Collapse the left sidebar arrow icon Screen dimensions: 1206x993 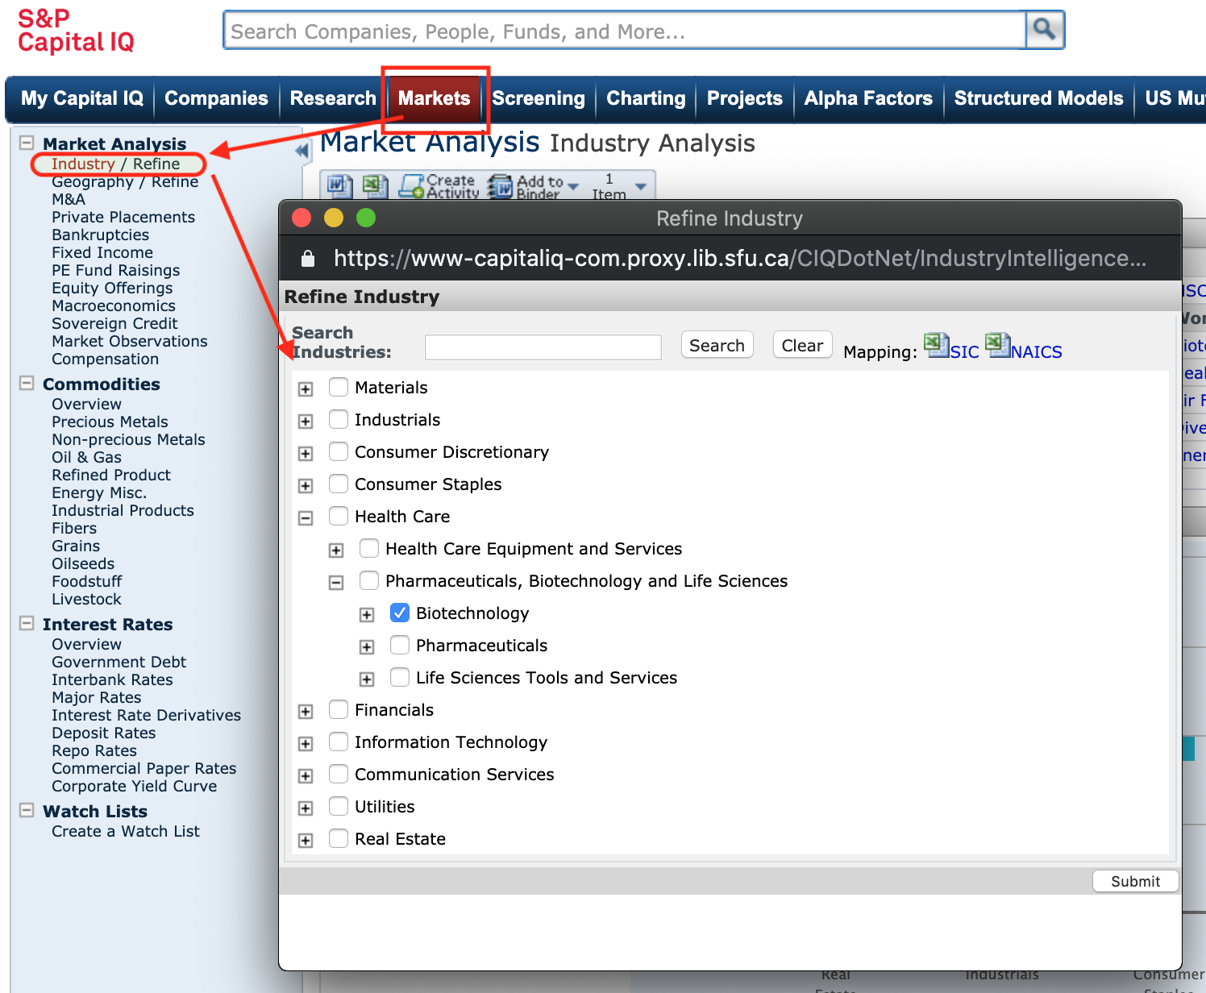[x=303, y=151]
